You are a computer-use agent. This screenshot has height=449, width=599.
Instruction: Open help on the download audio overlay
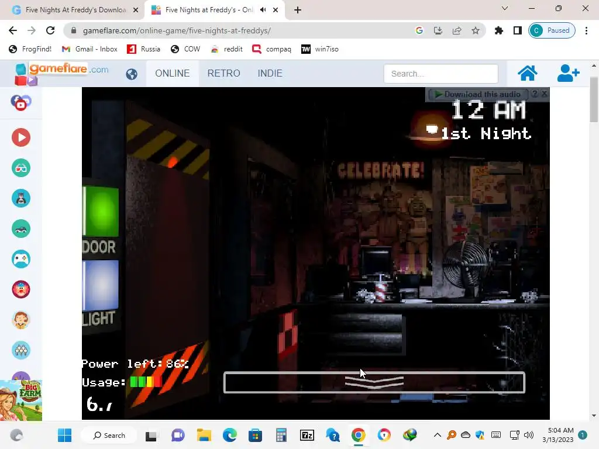[535, 94]
